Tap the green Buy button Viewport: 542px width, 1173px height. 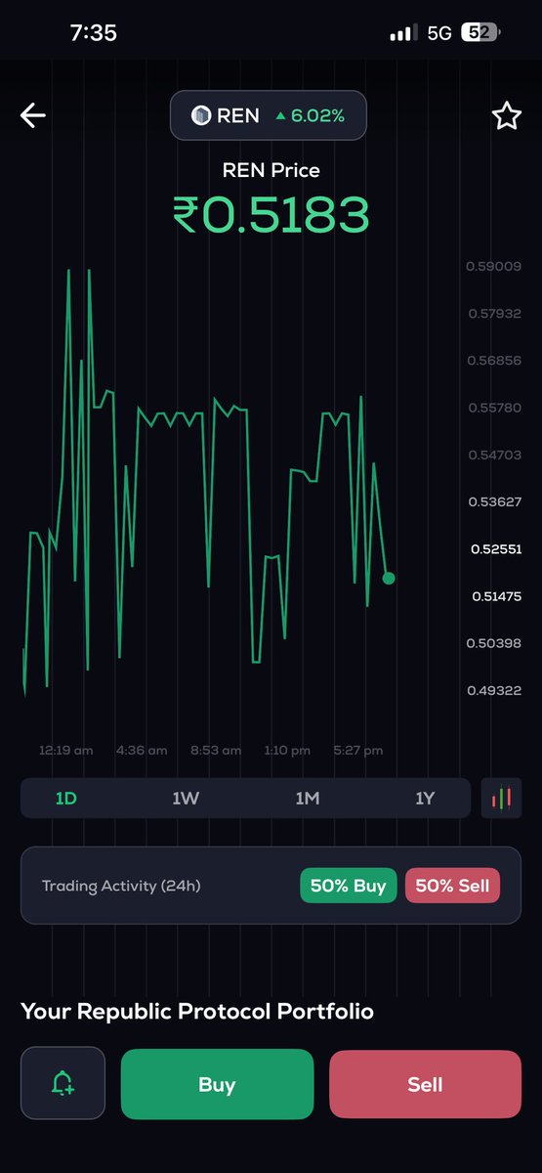217,1084
